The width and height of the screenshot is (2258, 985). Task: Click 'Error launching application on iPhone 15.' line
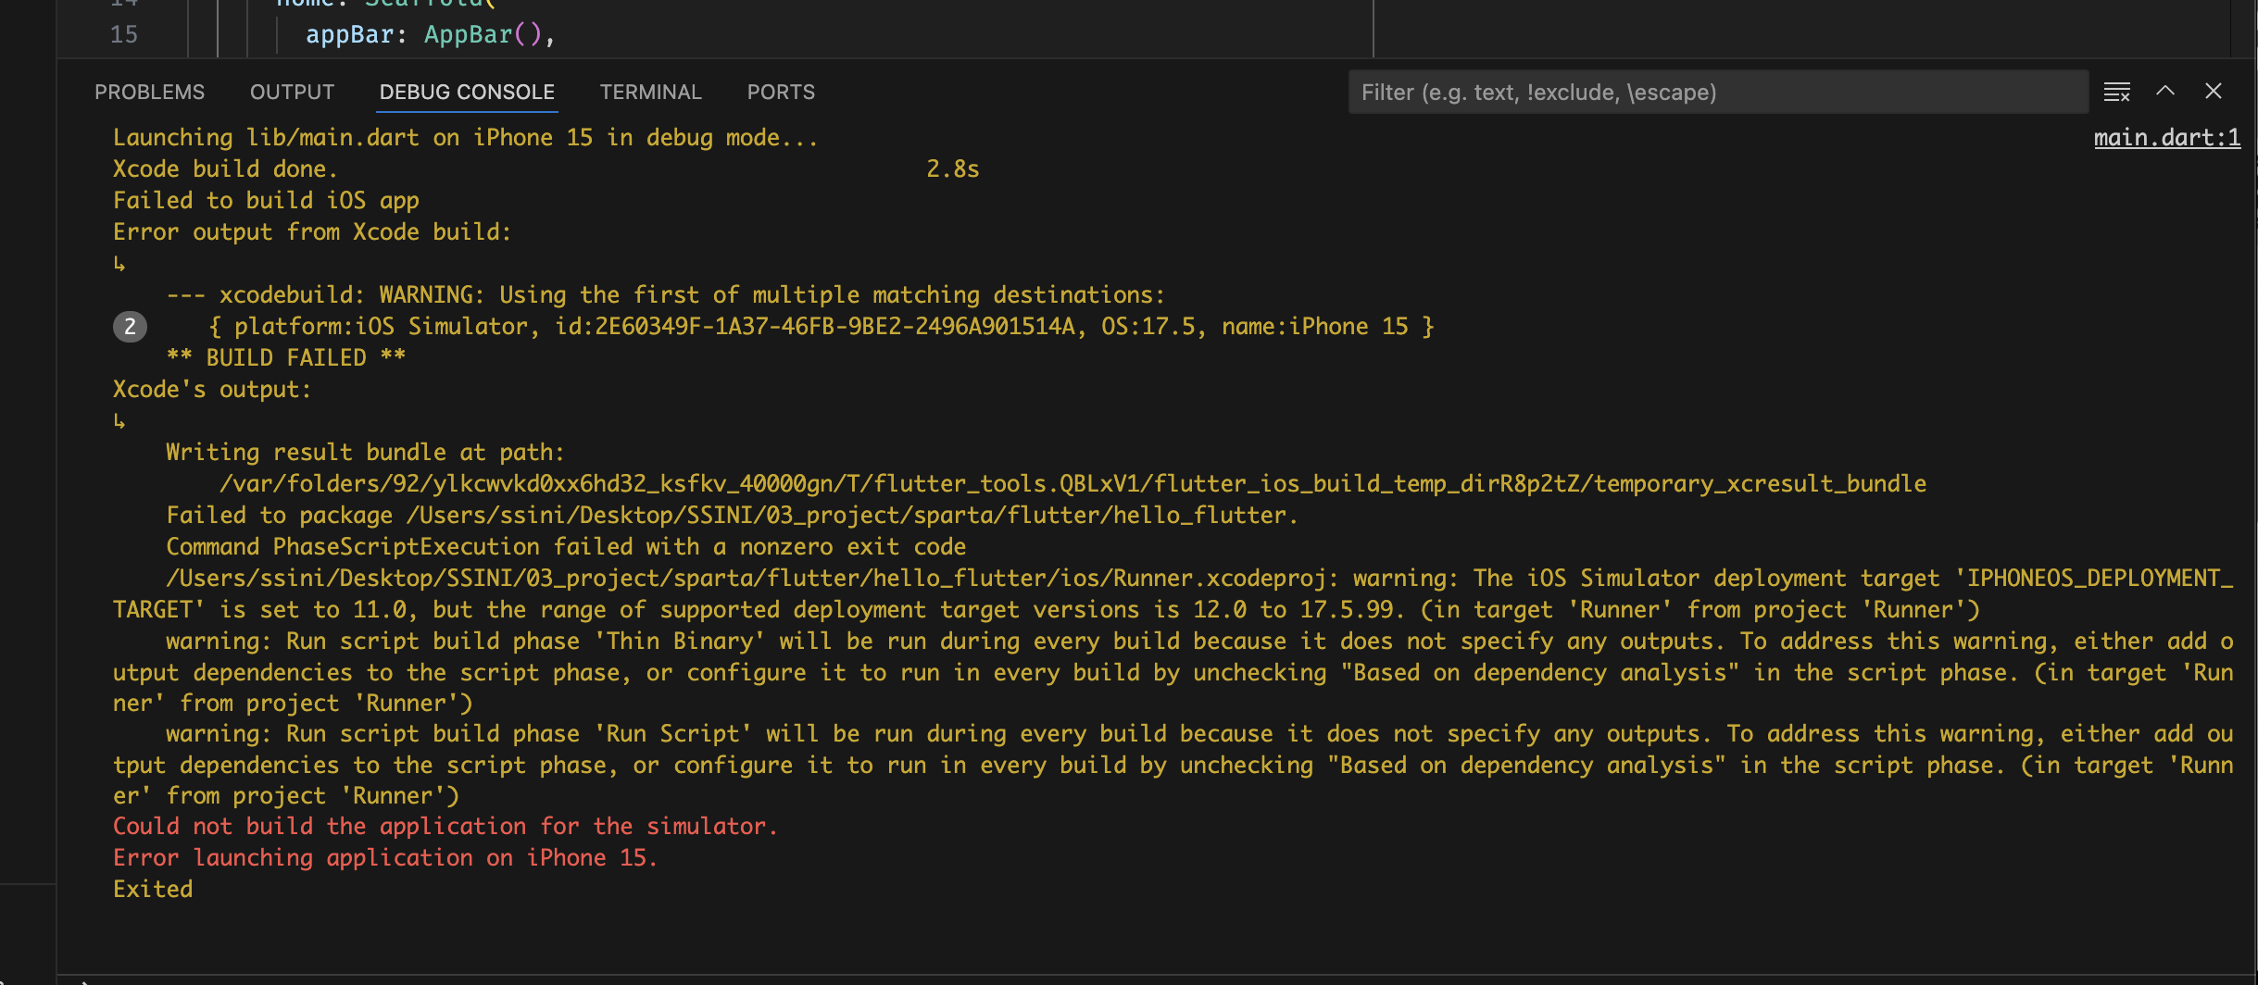click(x=384, y=857)
